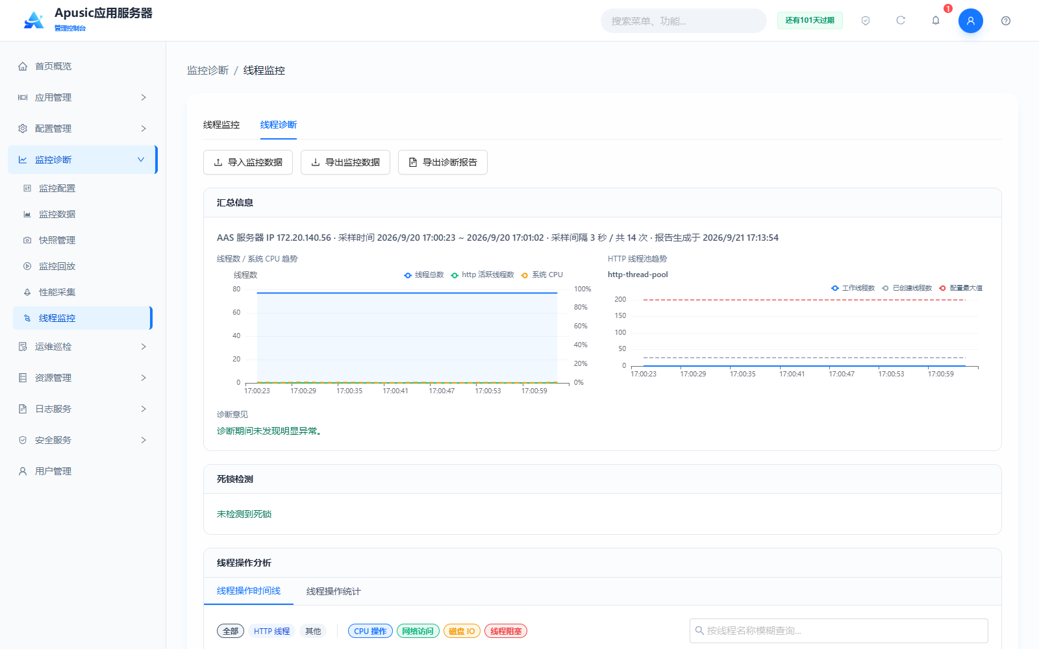Focus the thread name fuzzy search field
This screenshot has width=1039, height=649.
(x=839, y=631)
